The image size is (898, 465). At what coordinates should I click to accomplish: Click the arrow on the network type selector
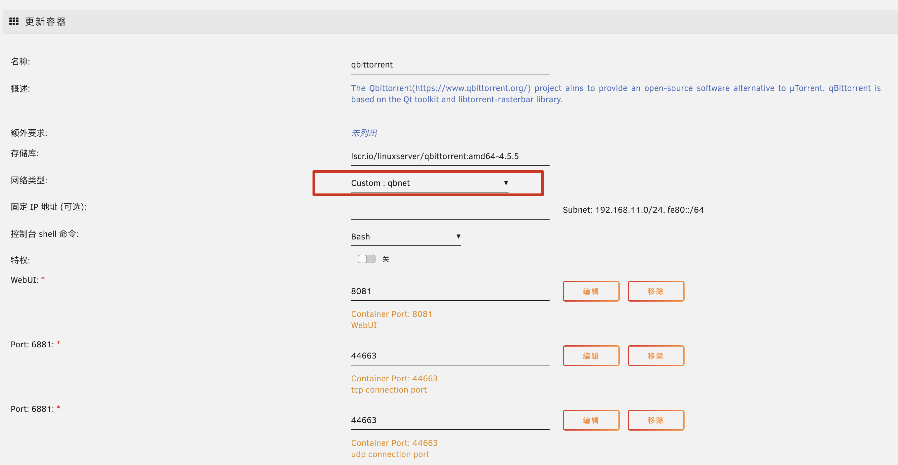click(x=506, y=183)
